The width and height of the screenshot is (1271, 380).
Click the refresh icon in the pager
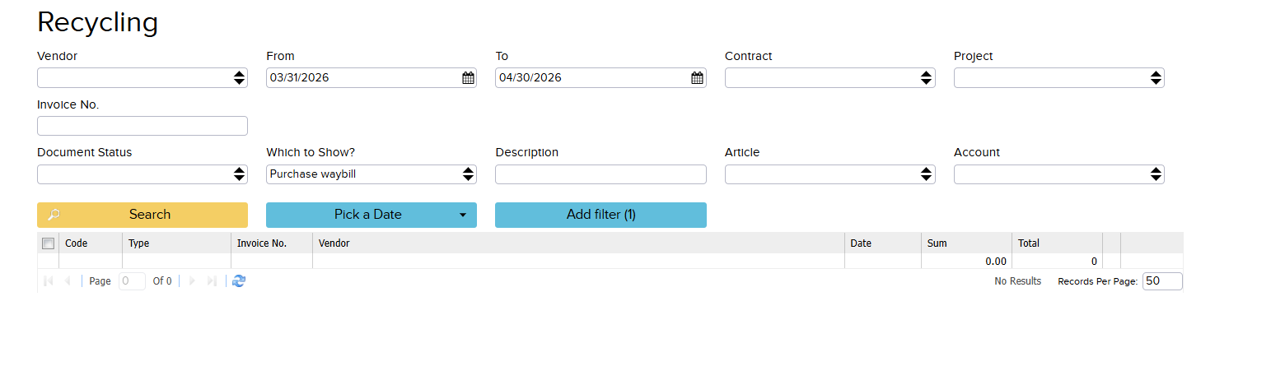point(239,281)
